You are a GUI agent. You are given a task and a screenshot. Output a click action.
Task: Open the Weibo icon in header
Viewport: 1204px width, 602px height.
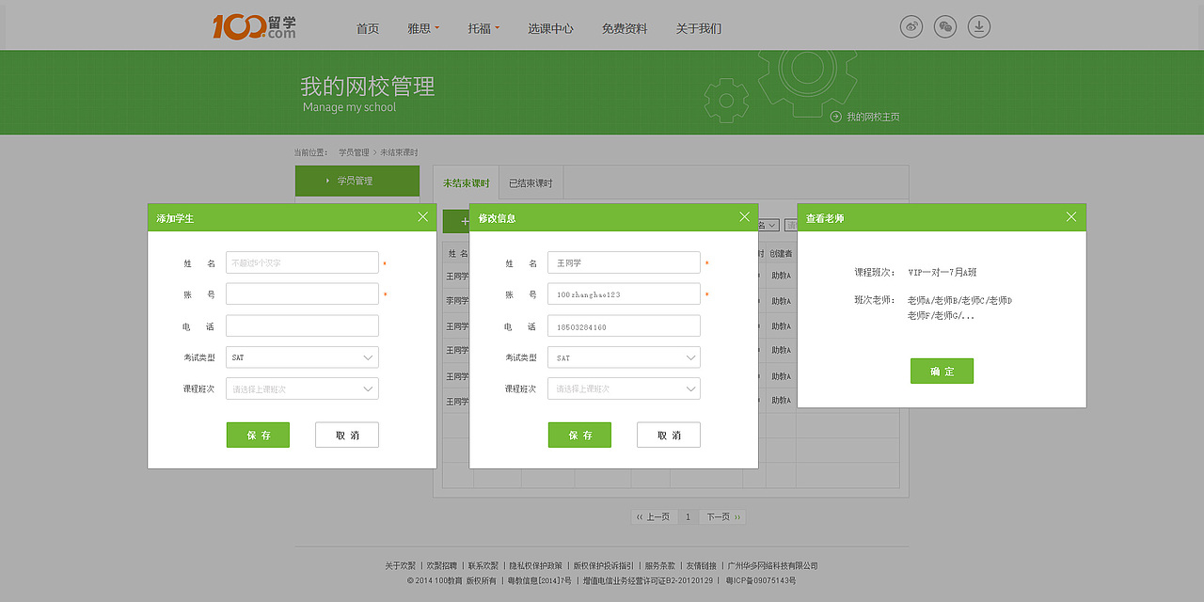click(x=911, y=26)
